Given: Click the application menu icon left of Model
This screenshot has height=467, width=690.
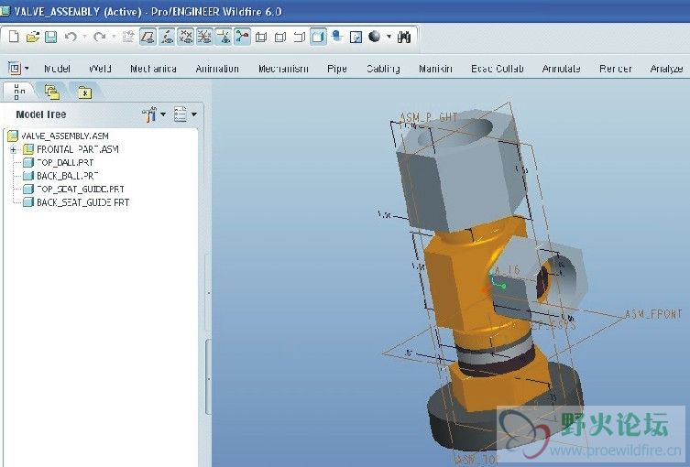Looking at the screenshot, I should point(15,69).
